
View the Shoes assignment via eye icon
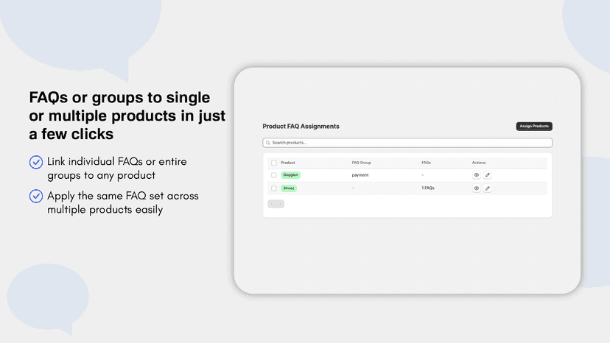(x=476, y=188)
